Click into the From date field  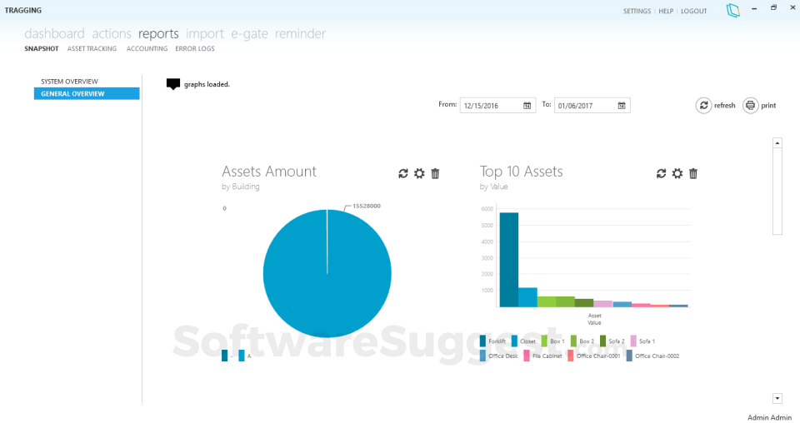491,106
